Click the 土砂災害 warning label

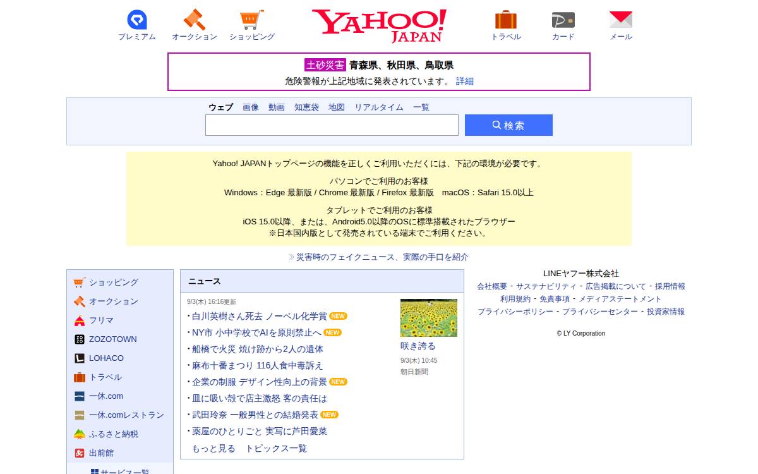point(325,65)
